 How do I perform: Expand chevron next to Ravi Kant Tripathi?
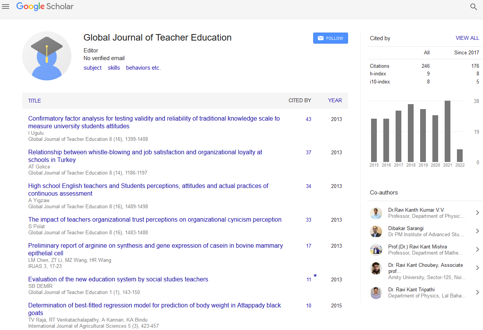click(x=477, y=292)
